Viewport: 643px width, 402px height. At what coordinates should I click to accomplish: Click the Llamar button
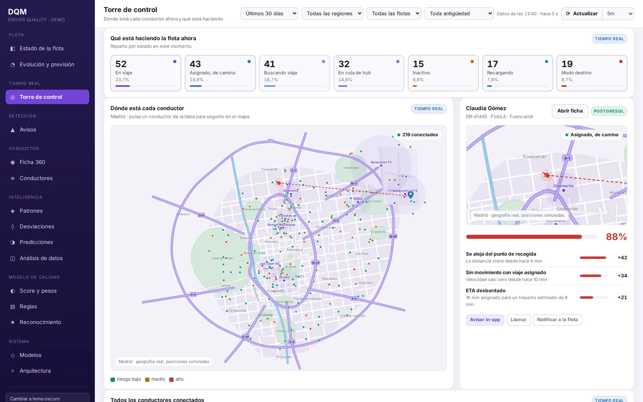[518, 320]
